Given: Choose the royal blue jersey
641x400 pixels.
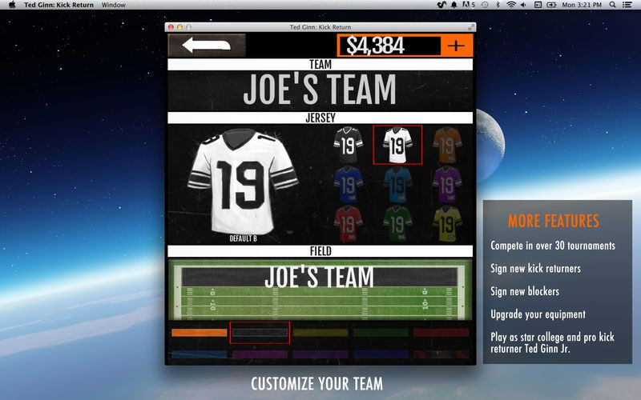Looking at the screenshot, I should point(348,185).
